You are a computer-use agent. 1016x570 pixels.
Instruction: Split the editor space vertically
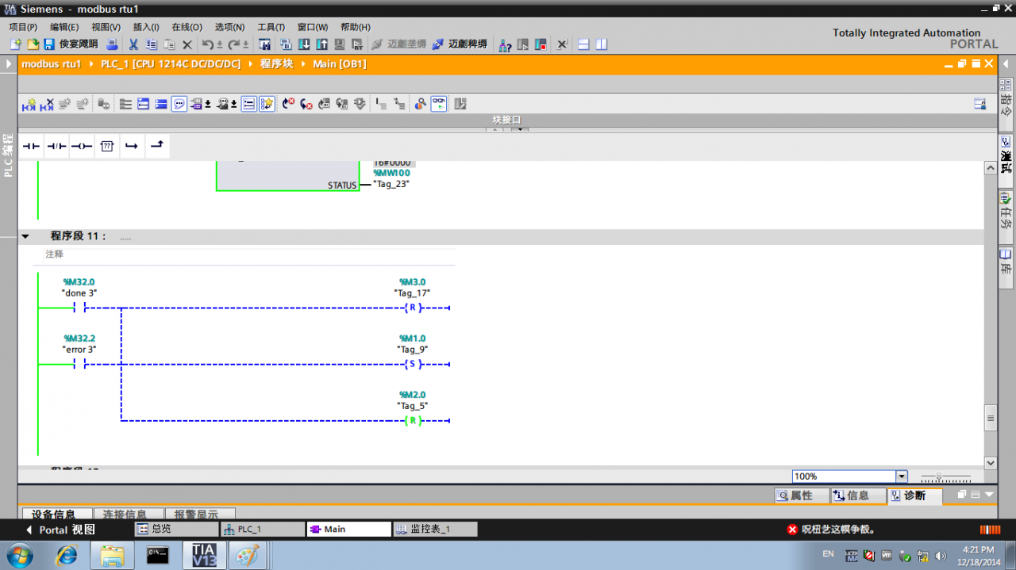click(x=602, y=44)
